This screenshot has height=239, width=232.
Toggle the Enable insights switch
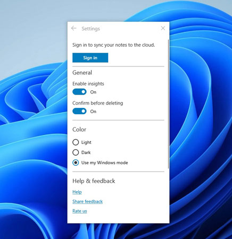coord(79,92)
